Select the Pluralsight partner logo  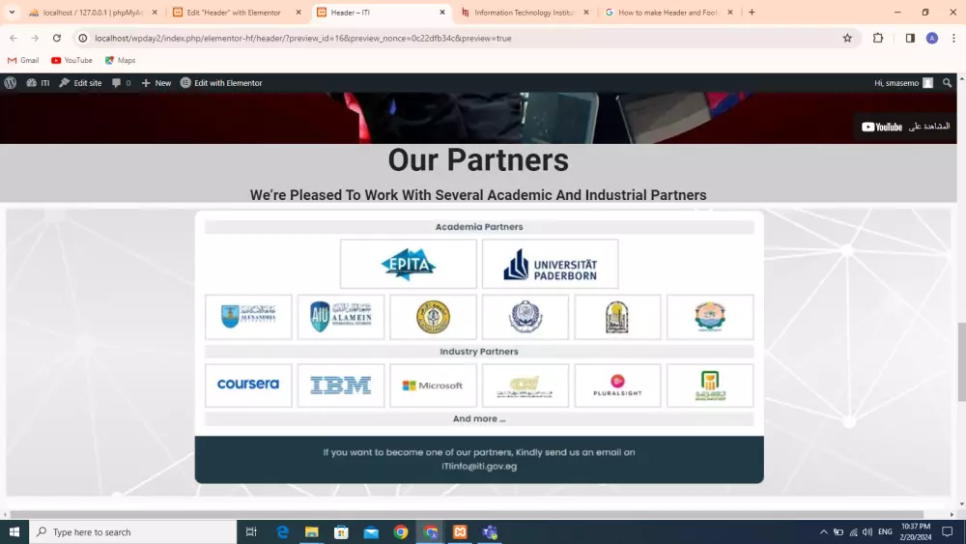coord(618,385)
